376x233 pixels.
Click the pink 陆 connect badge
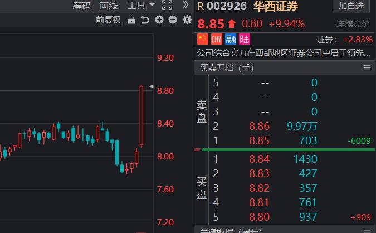(245, 39)
